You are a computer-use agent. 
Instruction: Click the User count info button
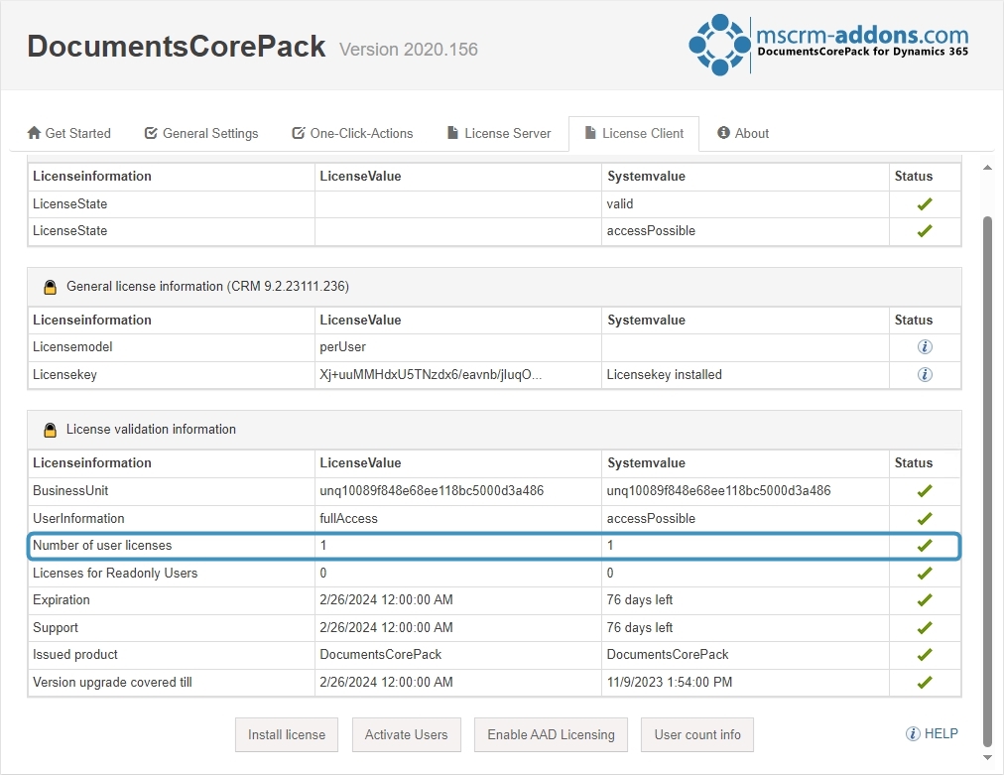click(697, 734)
